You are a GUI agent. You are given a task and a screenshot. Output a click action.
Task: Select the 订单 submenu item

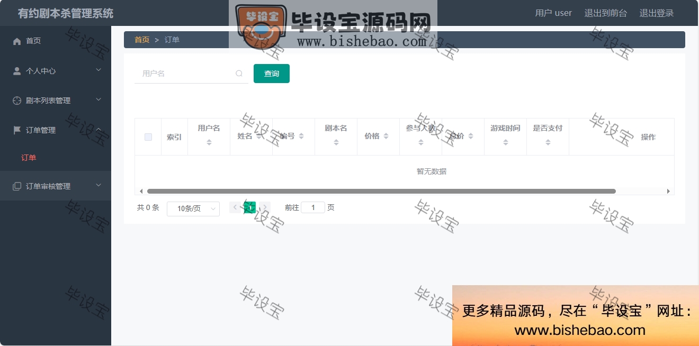click(x=29, y=158)
